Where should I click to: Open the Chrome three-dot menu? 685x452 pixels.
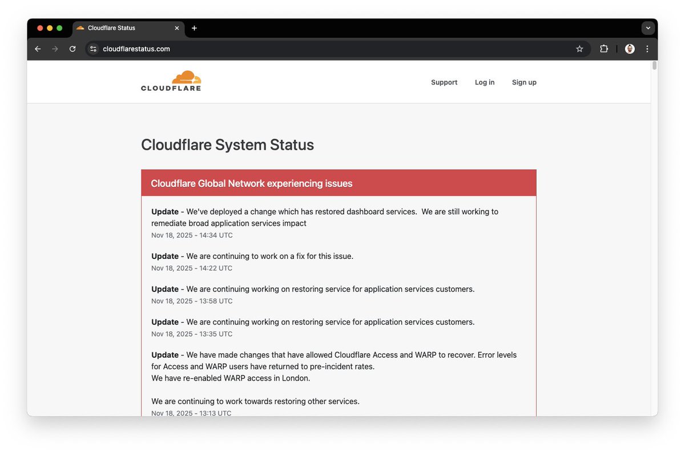click(x=647, y=49)
